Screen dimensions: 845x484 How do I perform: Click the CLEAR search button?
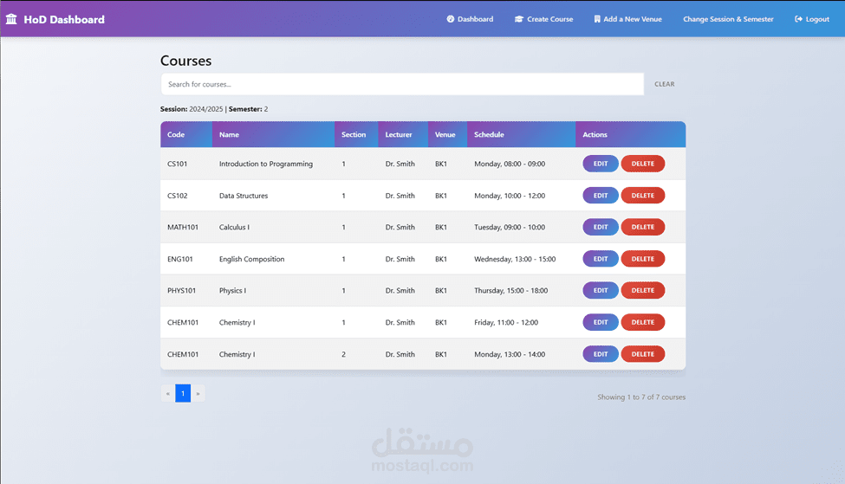coord(665,84)
